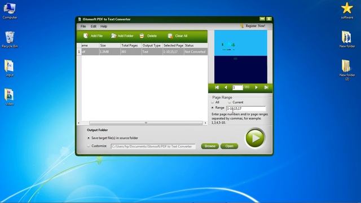
Task: Click the Delete toolbar icon
Action: tap(142, 36)
